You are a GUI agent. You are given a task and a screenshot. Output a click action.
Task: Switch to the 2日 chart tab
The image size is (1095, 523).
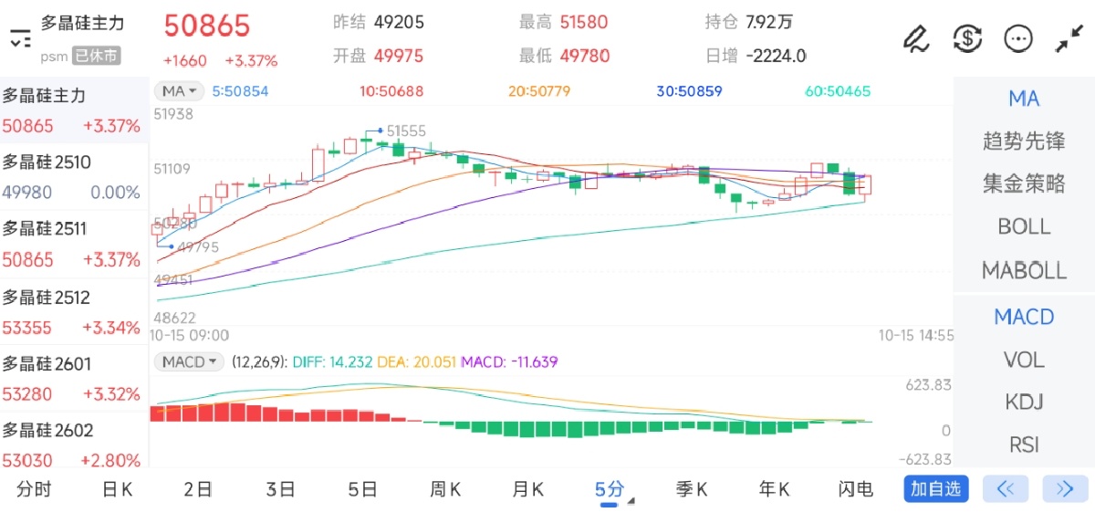(x=198, y=489)
